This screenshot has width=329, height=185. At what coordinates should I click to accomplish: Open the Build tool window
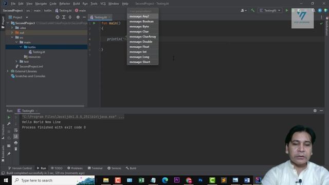coord(131,168)
